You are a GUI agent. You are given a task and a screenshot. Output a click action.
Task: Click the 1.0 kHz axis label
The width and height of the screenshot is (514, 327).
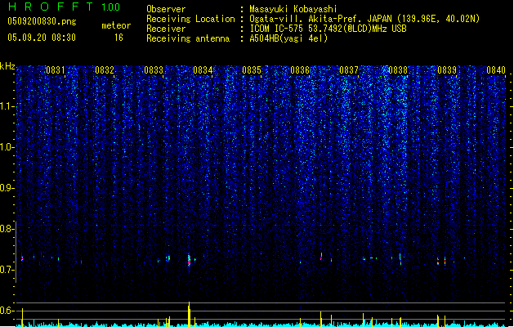(7, 147)
